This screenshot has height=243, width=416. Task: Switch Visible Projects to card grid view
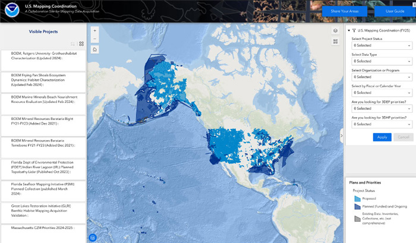[x=81, y=44]
